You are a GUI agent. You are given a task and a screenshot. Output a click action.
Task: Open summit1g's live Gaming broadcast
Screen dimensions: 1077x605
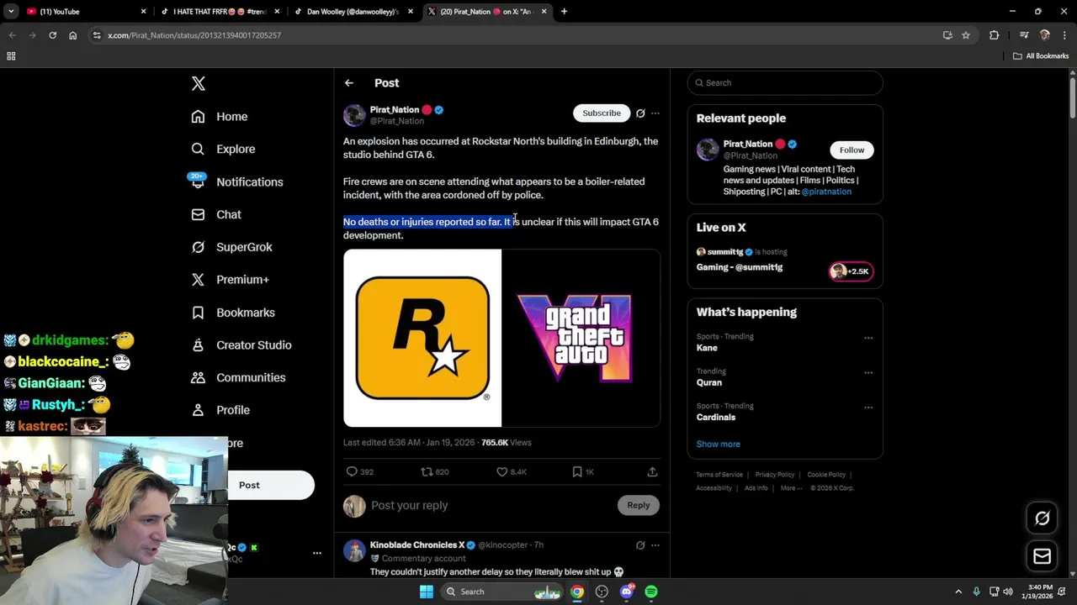[x=785, y=260]
